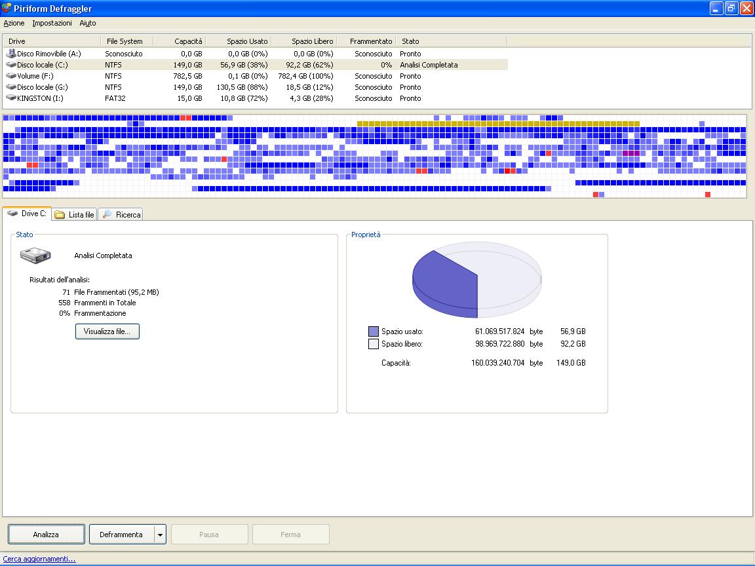Click the hard drive icon in Stato panel
Viewport: 755px width, 566px height.
pos(35,255)
